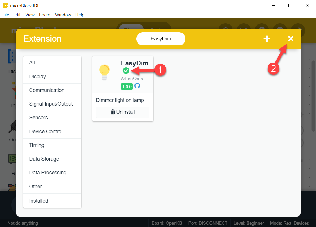The image size is (316, 227).
Task: Open the Edit menu
Action: click(x=17, y=15)
